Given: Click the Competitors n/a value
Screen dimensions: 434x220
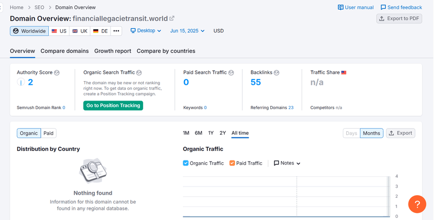Looking at the screenshot, I should (339, 108).
